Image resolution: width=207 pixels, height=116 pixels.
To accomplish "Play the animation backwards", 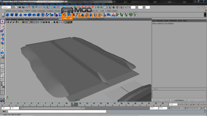I will point(190,104).
